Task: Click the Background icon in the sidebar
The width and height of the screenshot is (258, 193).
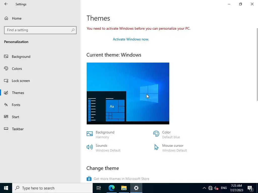Action: pos(6,57)
